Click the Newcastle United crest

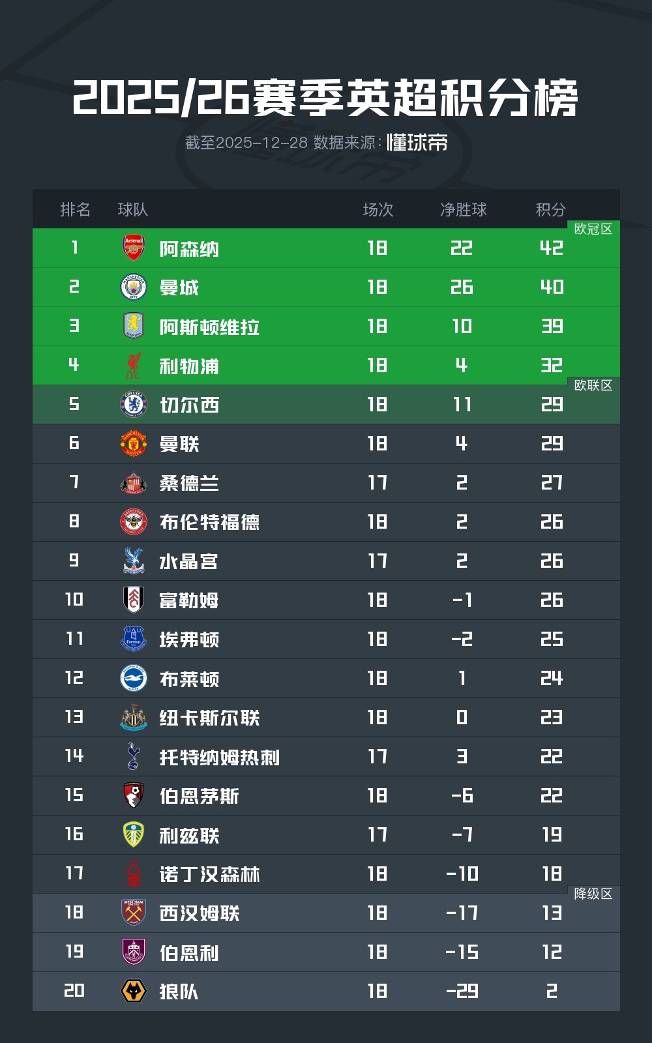tap(134, 717)
